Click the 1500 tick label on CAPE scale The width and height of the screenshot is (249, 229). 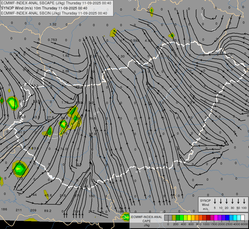pos(214,224)
